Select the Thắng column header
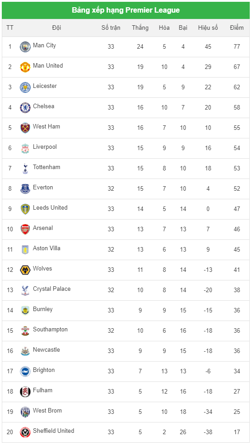Viewport: 252px width, 445px height. tap(140, 28)
